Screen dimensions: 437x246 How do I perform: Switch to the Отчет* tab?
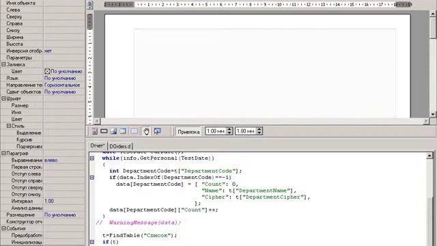pos(98,146)
